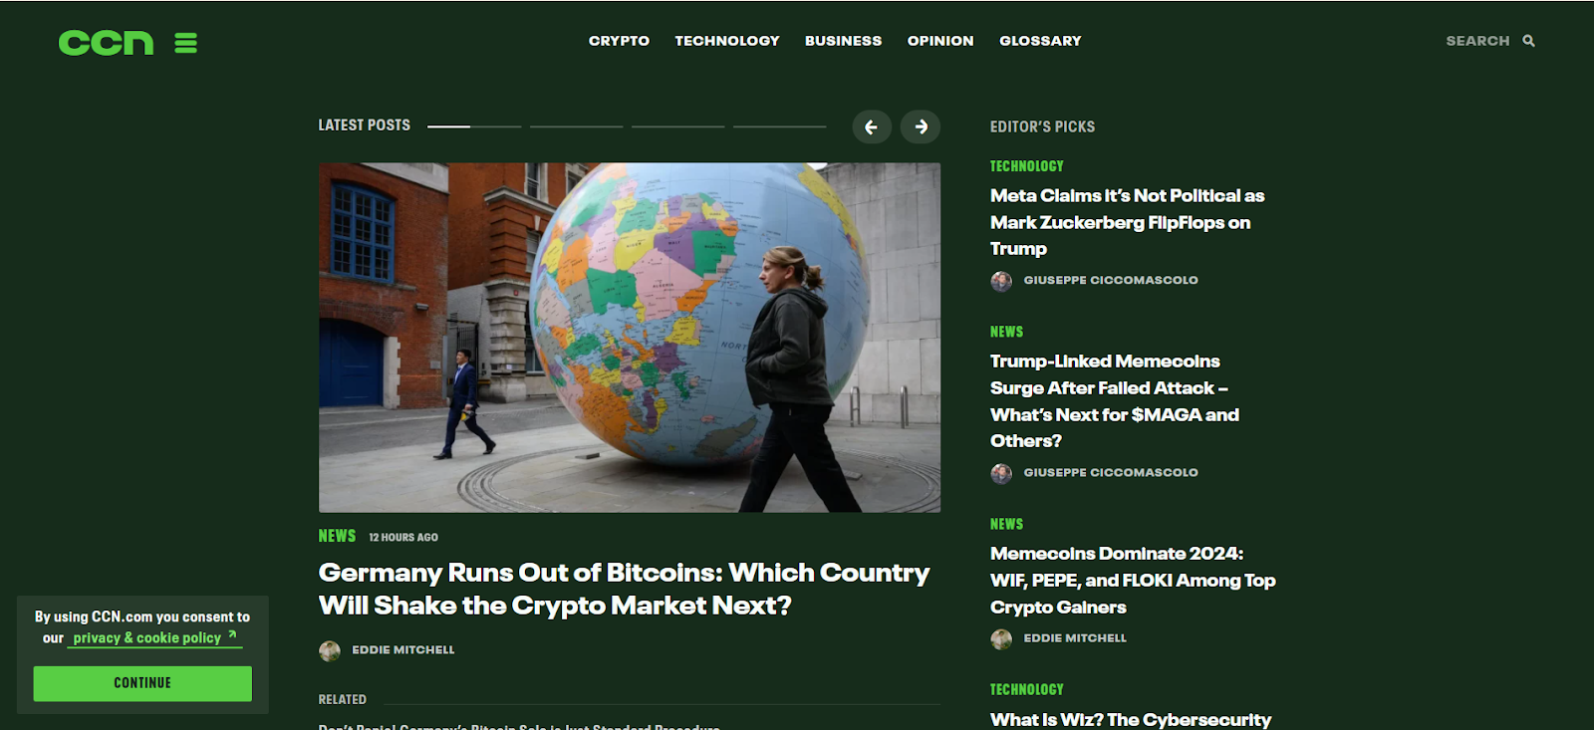Select the fourth latest posts slider segment
The width and height of the screenshot is (1594, 730).
(x=779, y=126)
